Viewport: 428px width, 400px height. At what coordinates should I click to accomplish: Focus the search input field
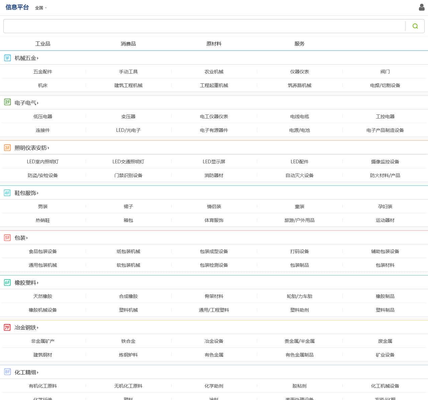pyautogui.click(x=204, y=26)
